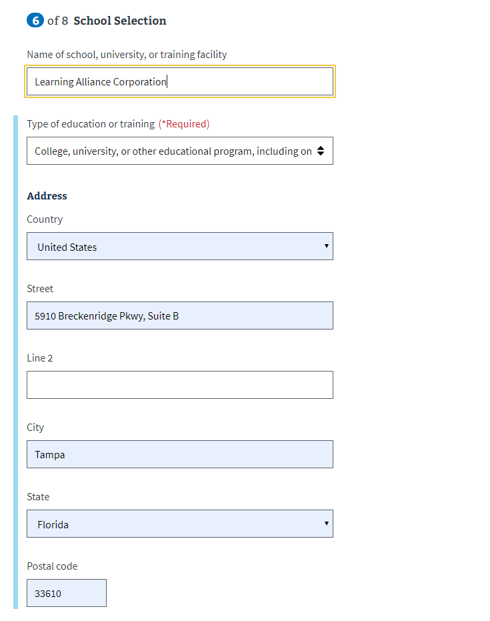Click the Postal code field with 33610
490x621 pixels.
pyautogui.click(x=67, y=593)
